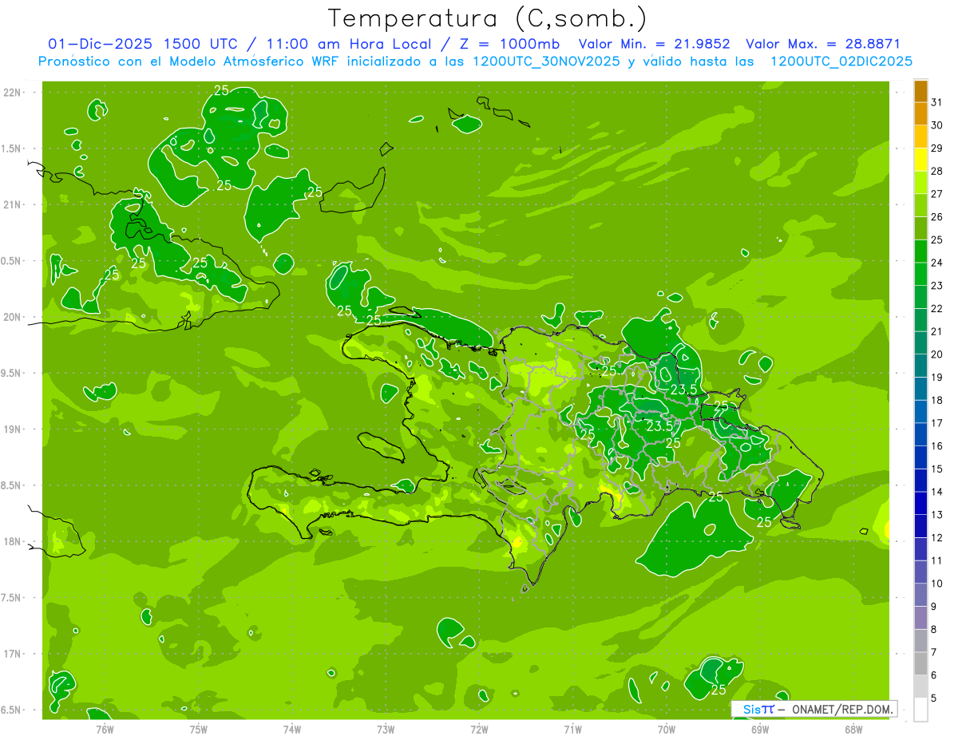Click the legend value 27
This screenshot has height=740, width=958.
[937, 194]
